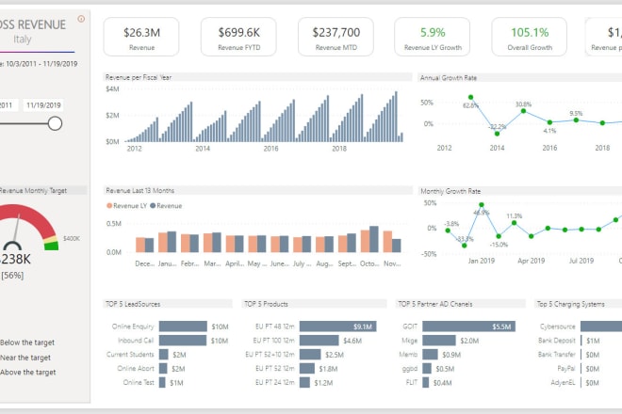Click the EU PT 52+10 12m bar

point(310,354)
